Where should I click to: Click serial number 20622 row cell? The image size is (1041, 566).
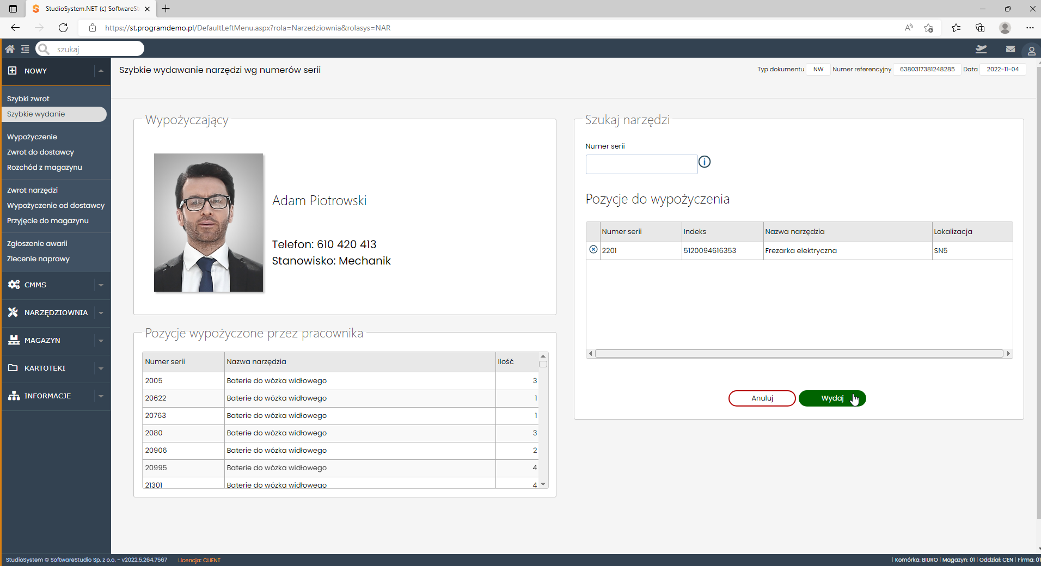click(183, 398)
